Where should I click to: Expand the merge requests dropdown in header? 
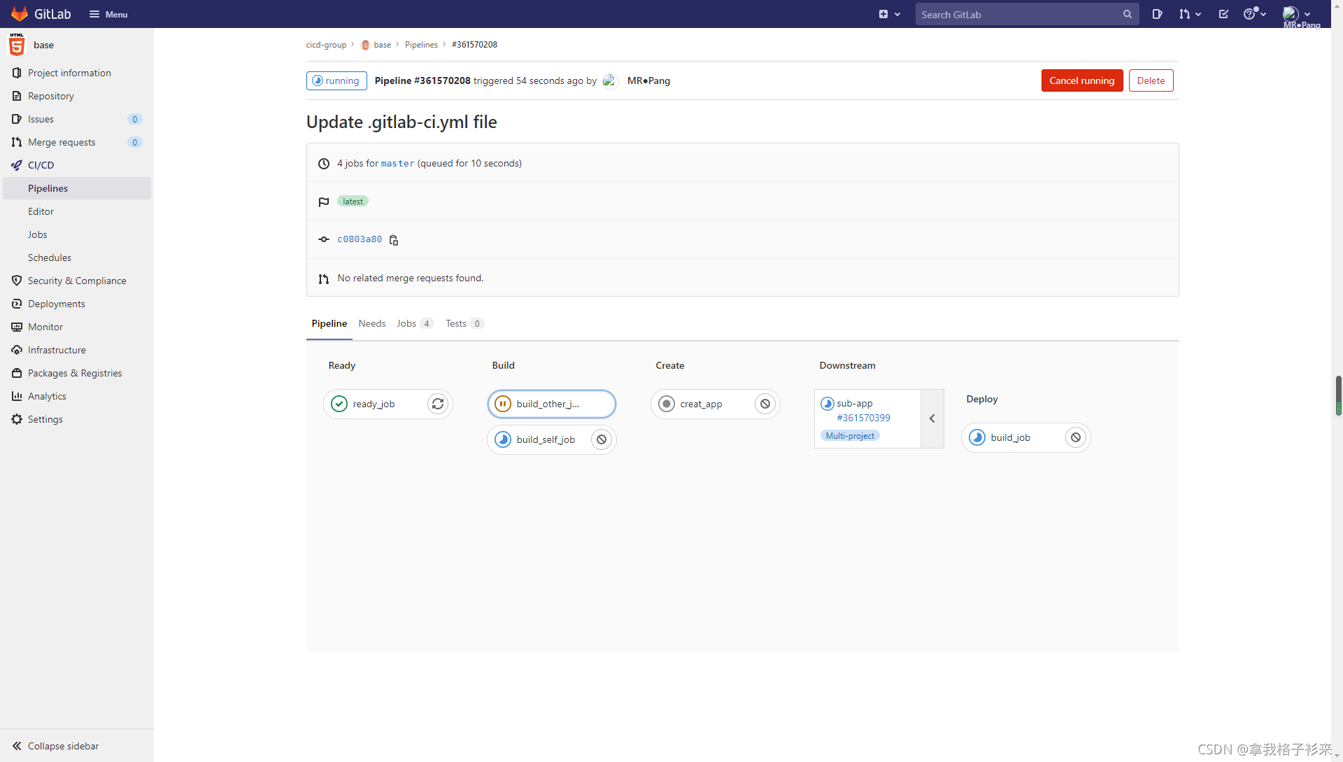point(1190,14)
